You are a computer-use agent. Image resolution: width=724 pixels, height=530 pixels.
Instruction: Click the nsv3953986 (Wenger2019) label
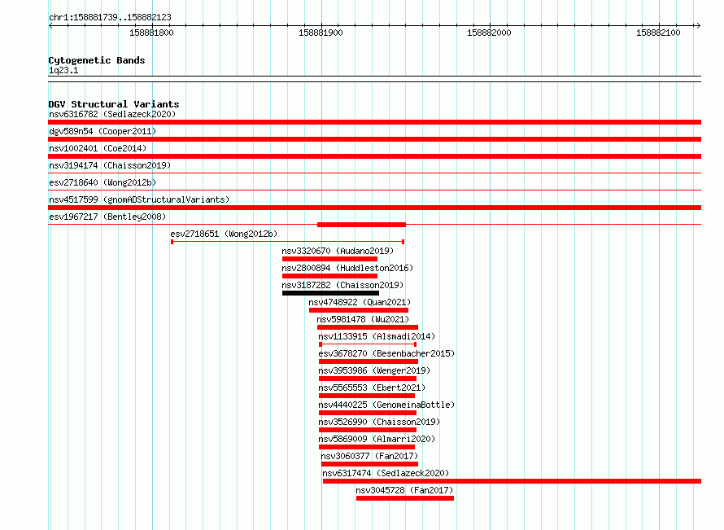tap(374, 370)
